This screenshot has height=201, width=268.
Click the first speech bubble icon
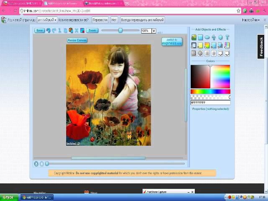[220, 53]
